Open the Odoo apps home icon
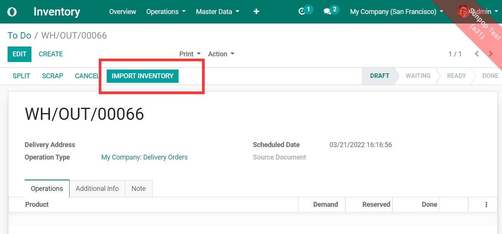 [x=12, y=12]
